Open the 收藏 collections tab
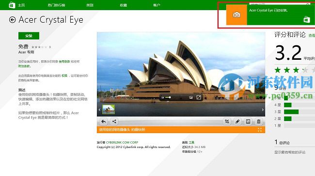Image resolution: width=315 pixels, height=176 pixels. click(x=124, y=5)
